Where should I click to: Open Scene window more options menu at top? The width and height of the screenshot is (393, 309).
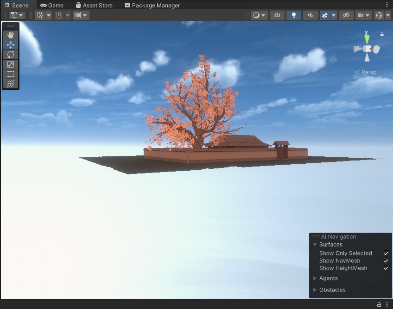pyautogui.click(x=387, y=5)
